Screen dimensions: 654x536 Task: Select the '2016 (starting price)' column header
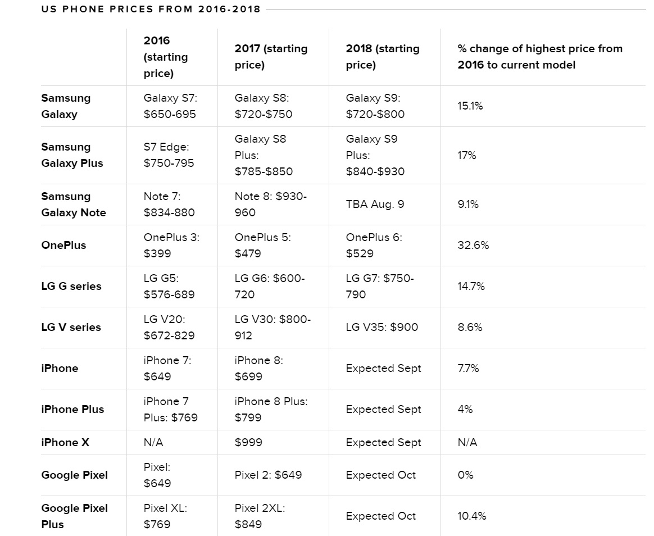pyautogui.click(x=166, y=57)
